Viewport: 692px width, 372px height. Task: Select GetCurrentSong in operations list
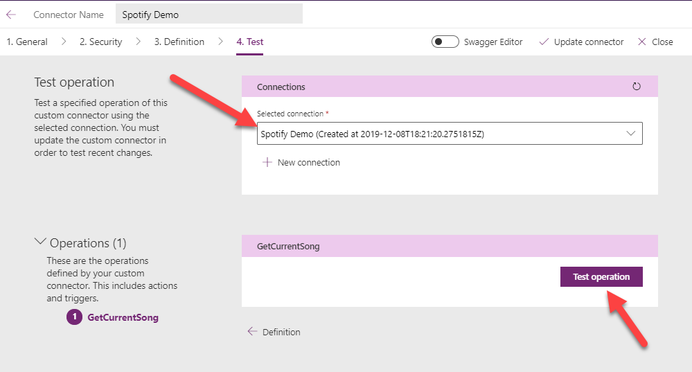pyautogui.click(x=123, y=317)
